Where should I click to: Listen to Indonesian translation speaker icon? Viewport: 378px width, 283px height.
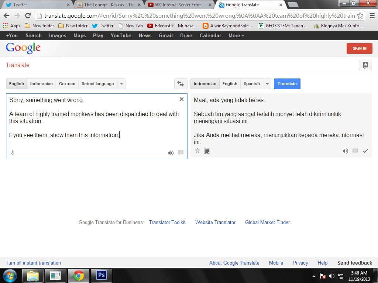345,151
